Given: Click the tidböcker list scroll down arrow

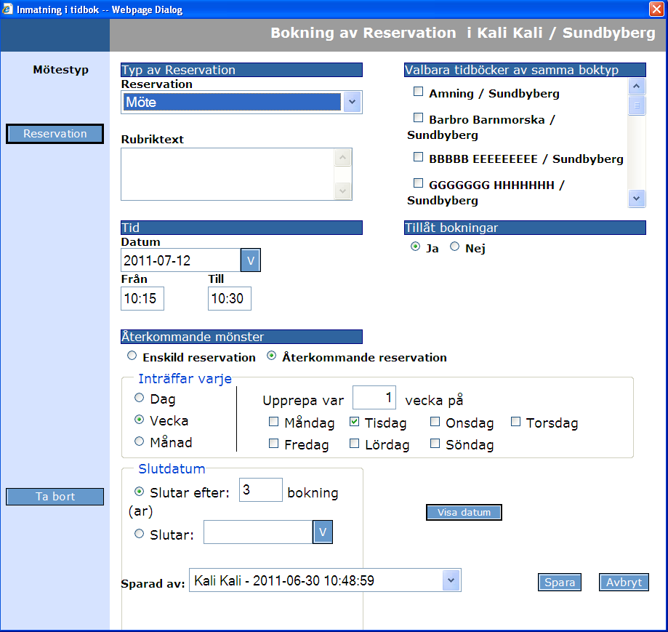Looking at the screenshot, I should coord(637,199).
